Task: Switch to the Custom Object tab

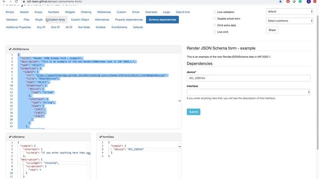Action: 80,20
